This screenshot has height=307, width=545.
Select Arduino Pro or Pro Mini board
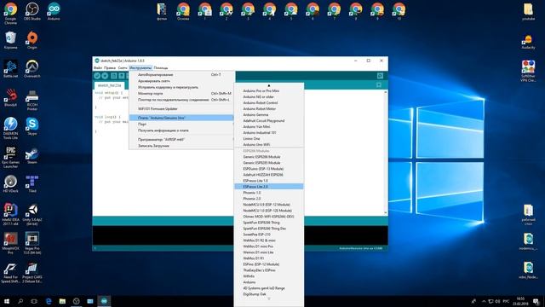pos(269,91)
